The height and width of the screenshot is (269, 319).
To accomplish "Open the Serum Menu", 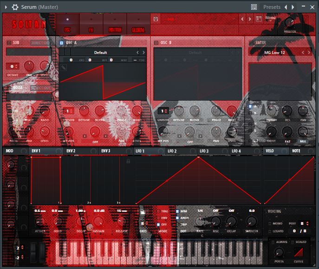I will coord(270,18).
